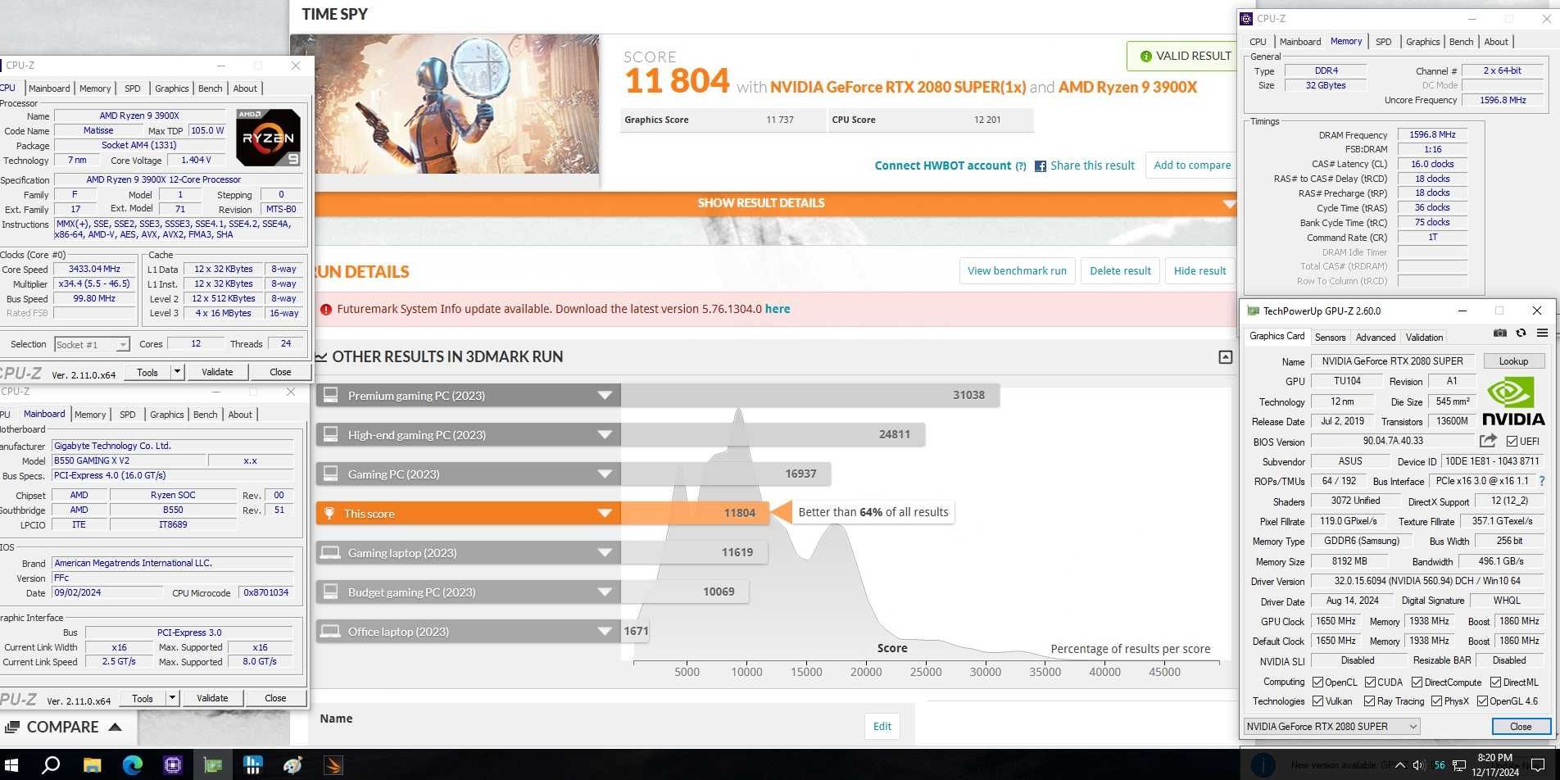The height and width of the screenshot is (780, 1560).
Task: Toggle the OpenGL 4.6 checkbox
Action: (x=1482, y=701)
